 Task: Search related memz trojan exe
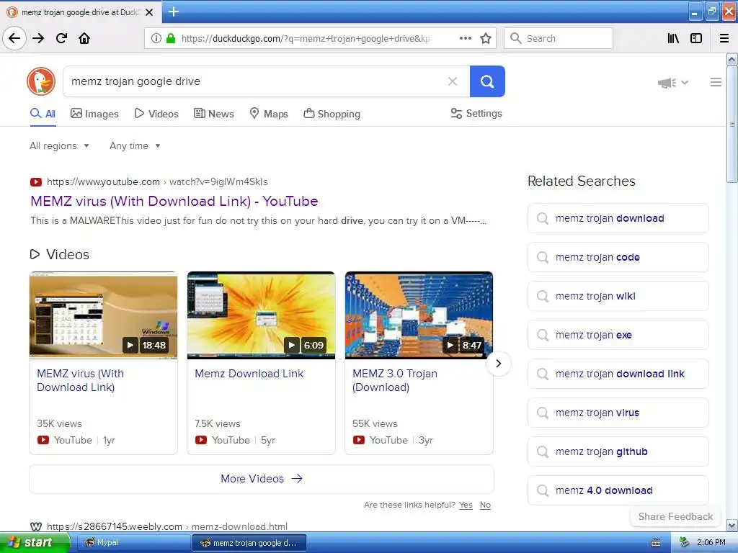coord(618,335)
